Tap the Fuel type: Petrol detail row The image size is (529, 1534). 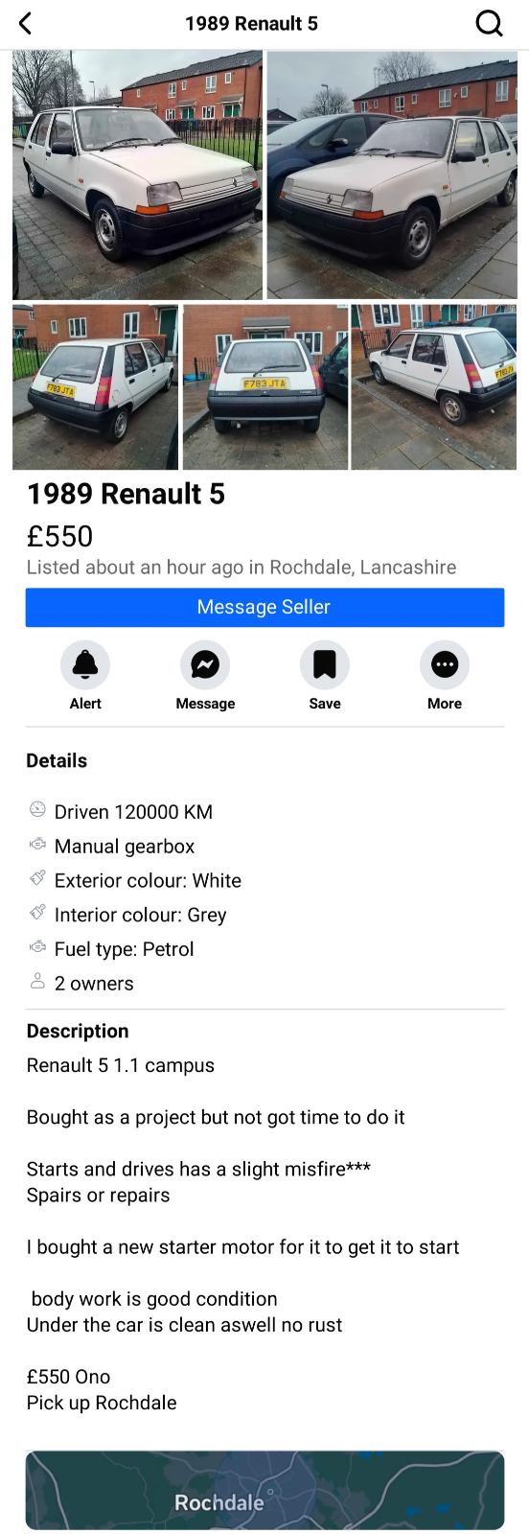point(264,949)
